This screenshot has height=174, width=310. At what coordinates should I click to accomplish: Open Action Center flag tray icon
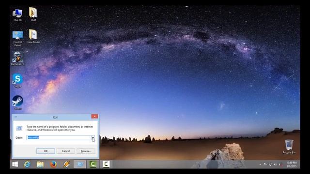coord(265,164)
